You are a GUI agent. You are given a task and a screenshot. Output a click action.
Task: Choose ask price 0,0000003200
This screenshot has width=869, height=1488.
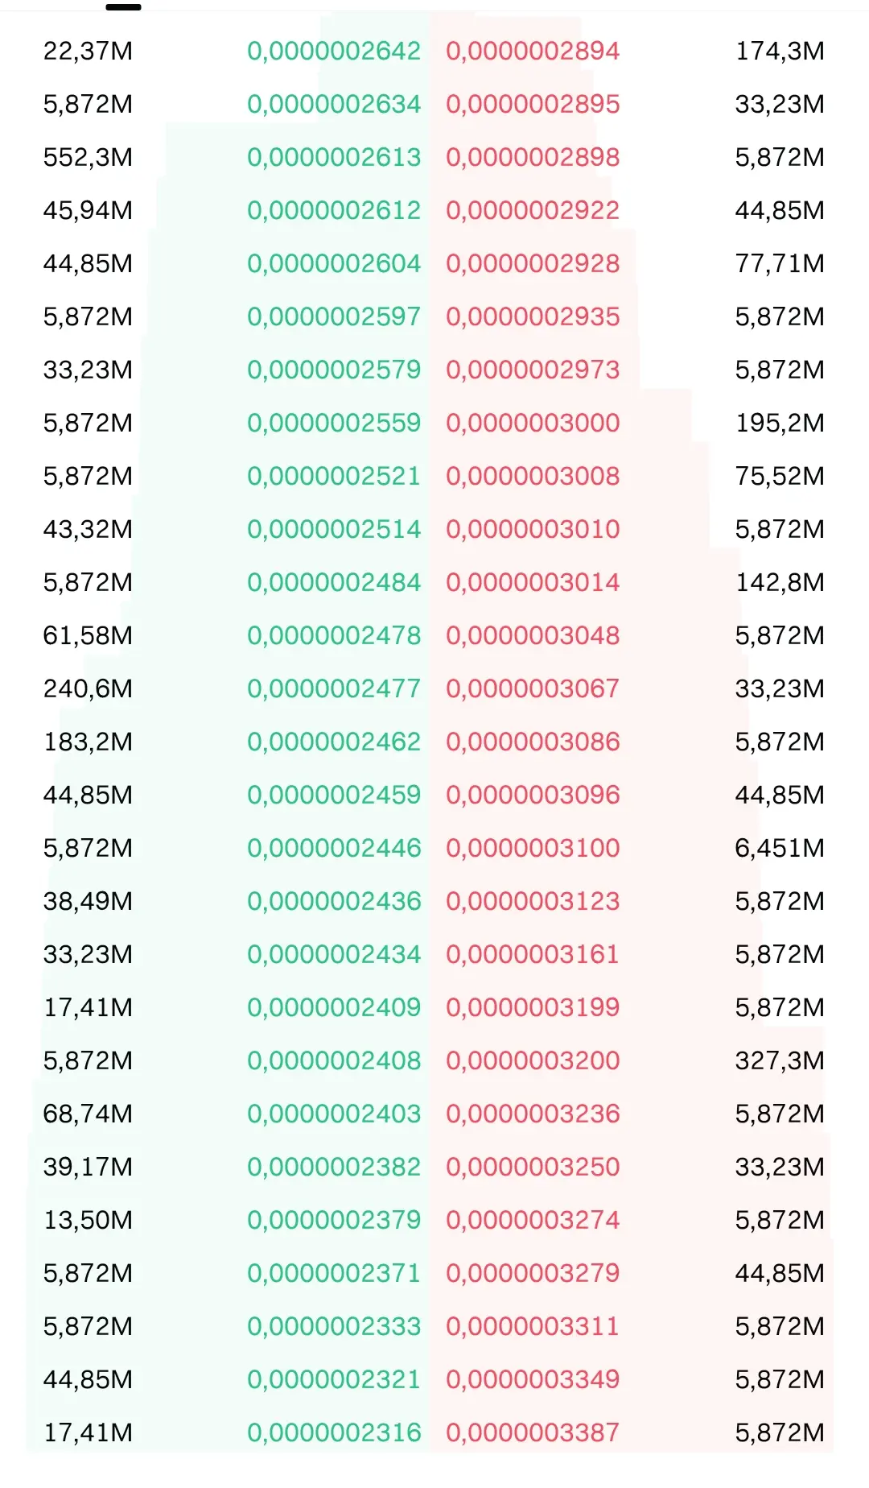point(533,1061)
